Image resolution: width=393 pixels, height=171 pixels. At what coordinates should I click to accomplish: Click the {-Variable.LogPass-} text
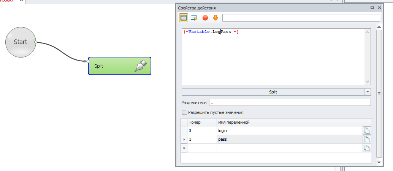coord(211,32)
